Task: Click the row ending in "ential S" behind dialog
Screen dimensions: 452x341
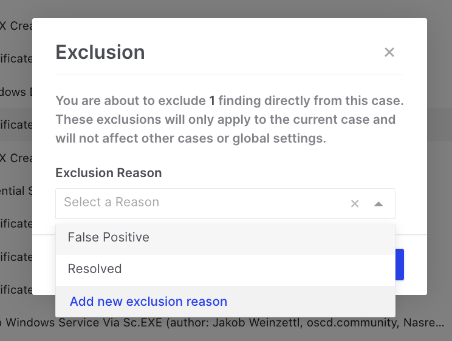Action: click(x=16, y=191)
